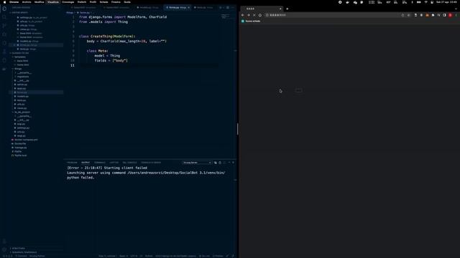460x258 pixels.
Task: Open docker-compose.yml in the Explorer
Action: coord(26,140)
